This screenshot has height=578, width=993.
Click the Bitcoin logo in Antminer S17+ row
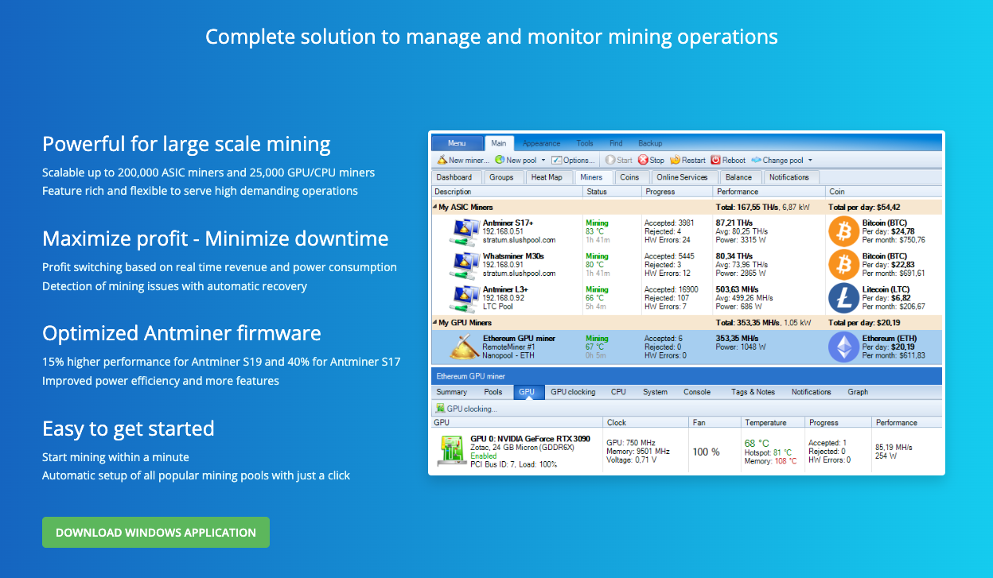tap(843, 231)
